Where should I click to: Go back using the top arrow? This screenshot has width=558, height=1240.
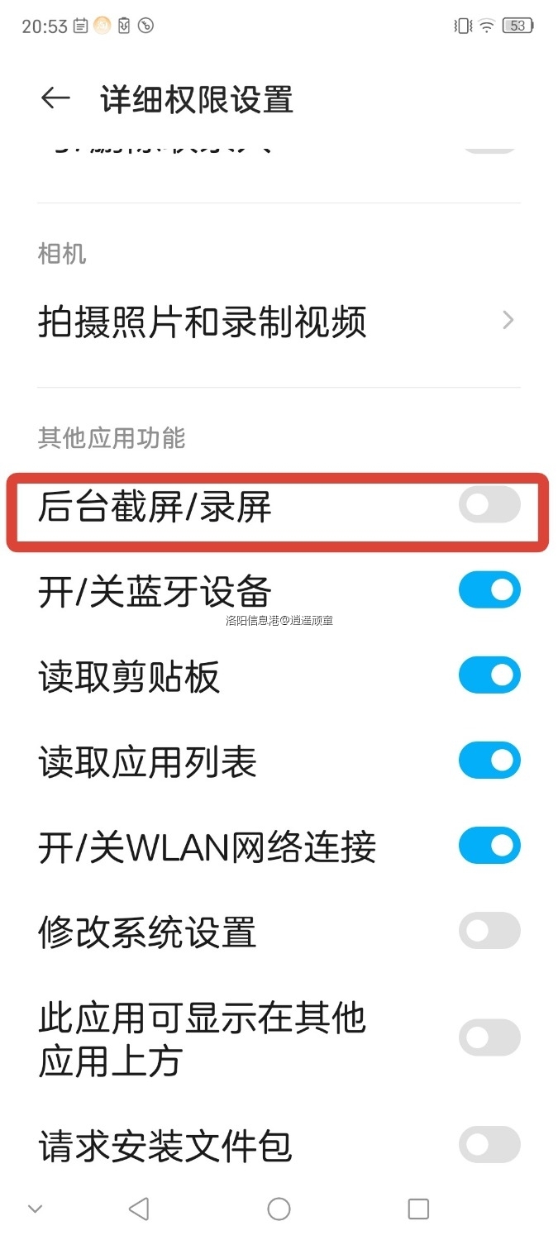point(55,98)
